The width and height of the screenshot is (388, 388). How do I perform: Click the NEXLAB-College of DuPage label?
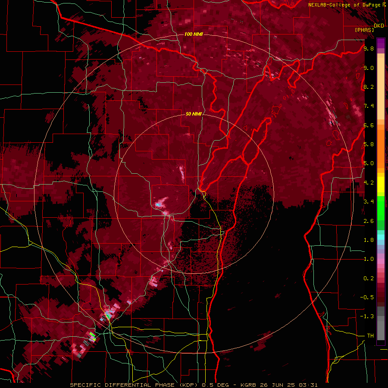(345, 5)
